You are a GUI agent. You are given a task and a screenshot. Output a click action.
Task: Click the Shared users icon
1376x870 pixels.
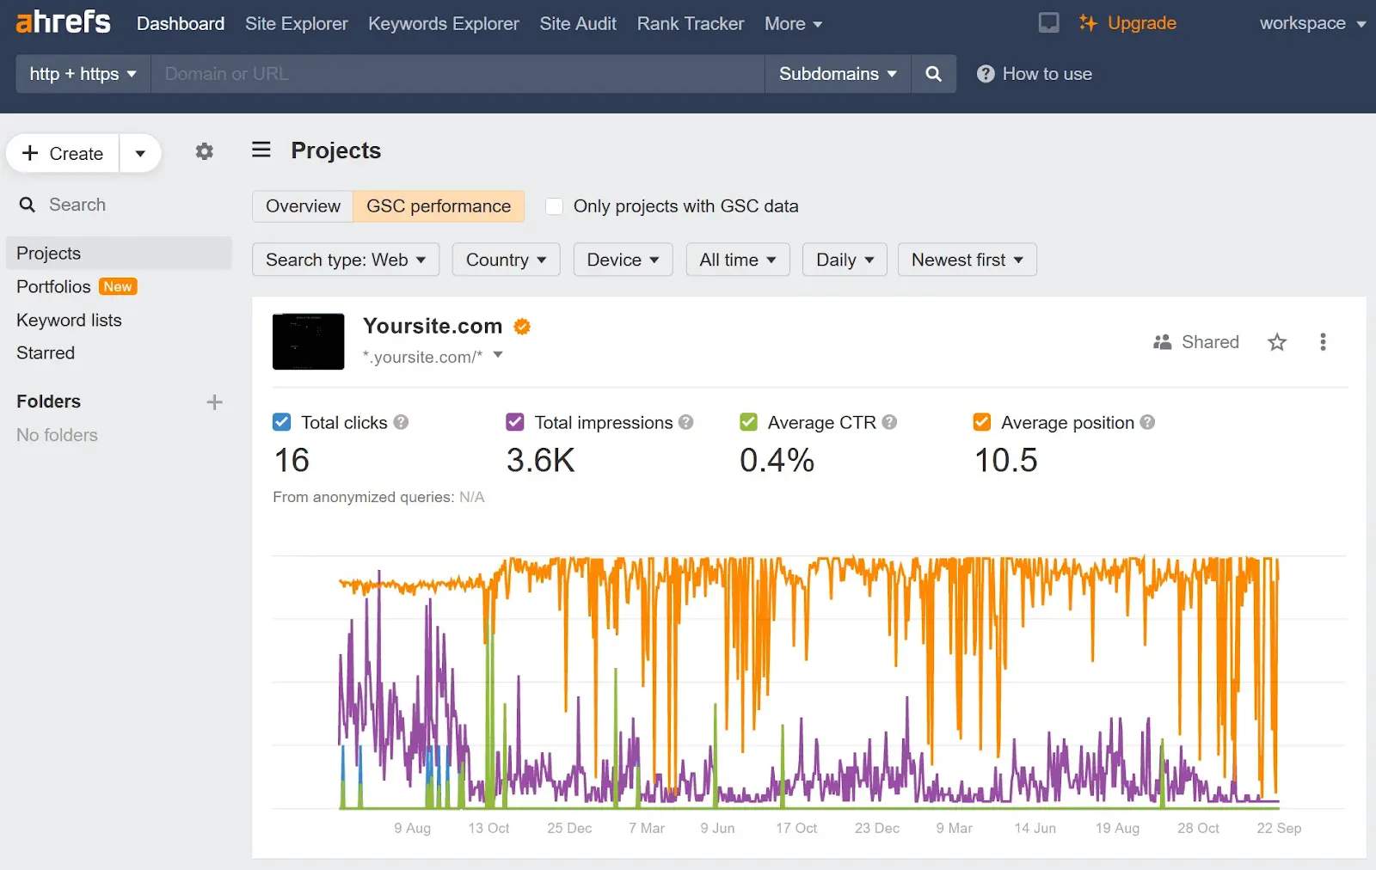(x=1162, y=341)
